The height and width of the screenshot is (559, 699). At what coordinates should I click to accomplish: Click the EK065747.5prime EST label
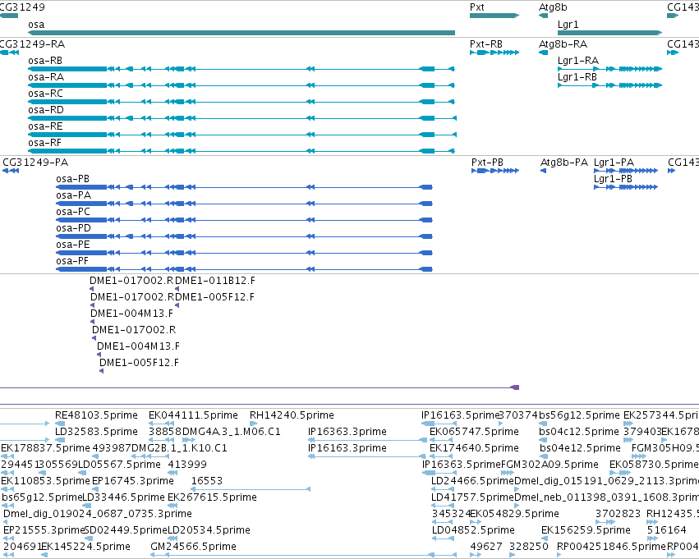tap(474, 432)
